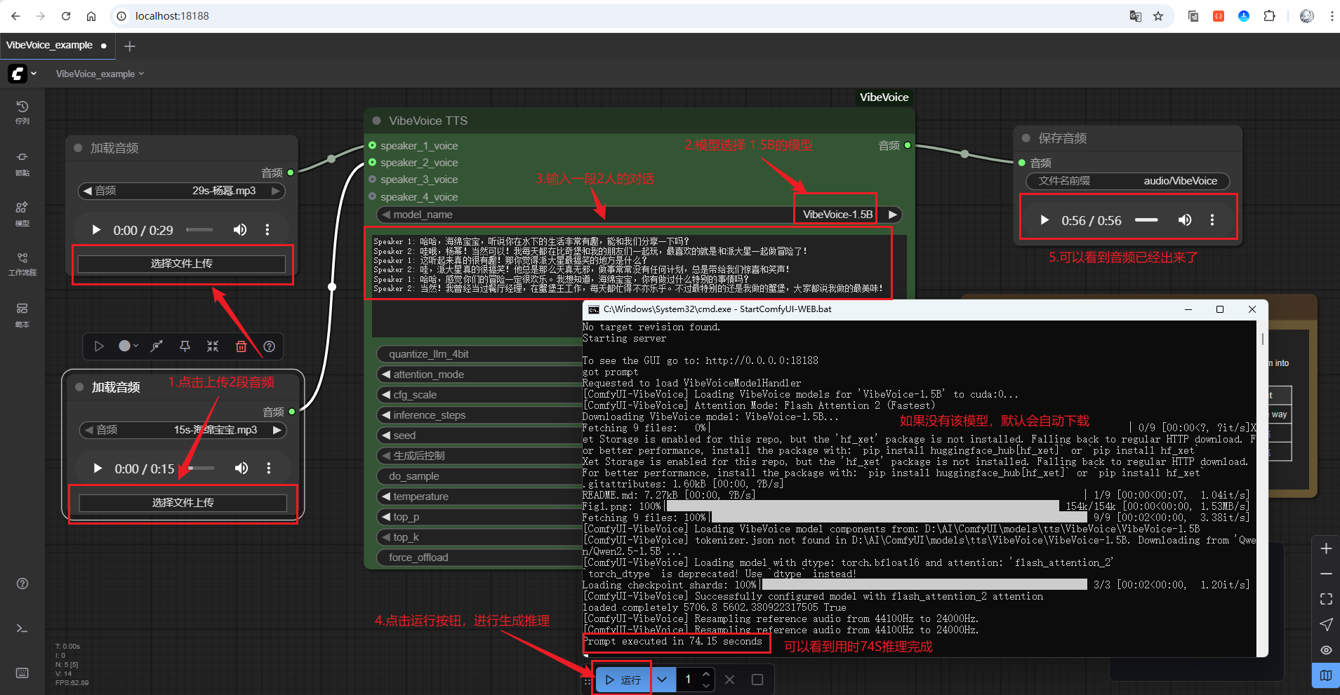Open the node library sidebar panel
This screenshot has width=1340, height=695.
tap(22, 163)
